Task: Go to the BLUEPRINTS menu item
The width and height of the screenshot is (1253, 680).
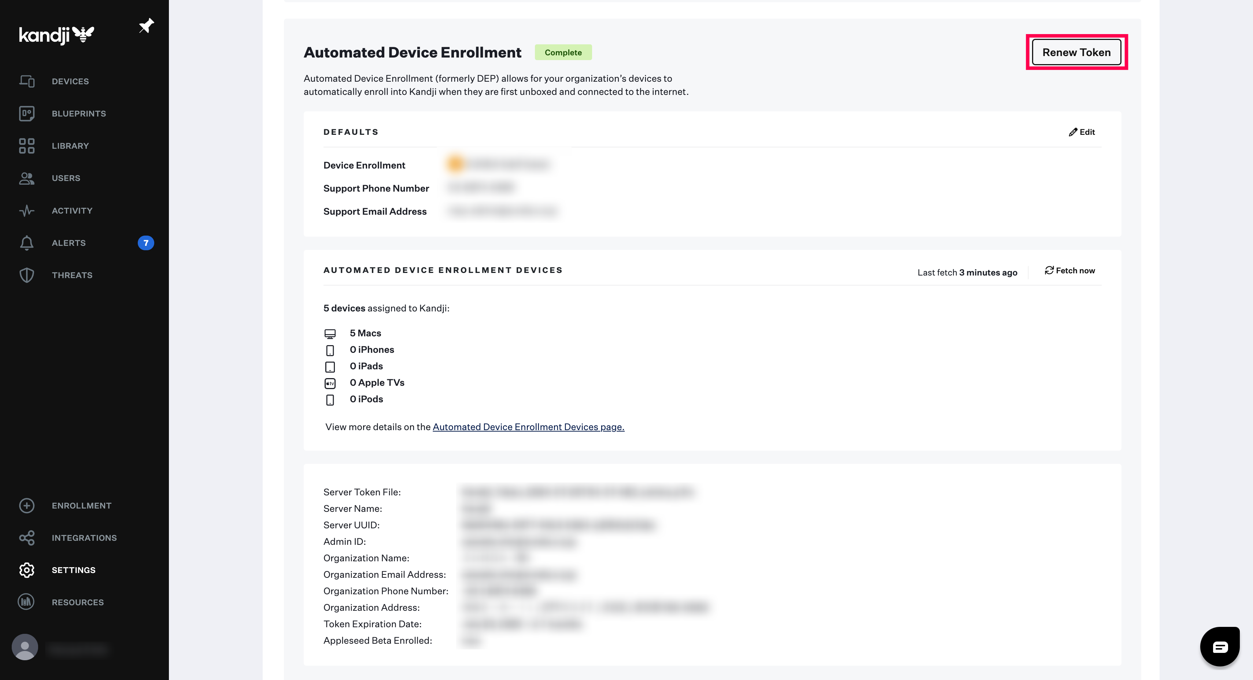Action: click(x=79, y=113)
